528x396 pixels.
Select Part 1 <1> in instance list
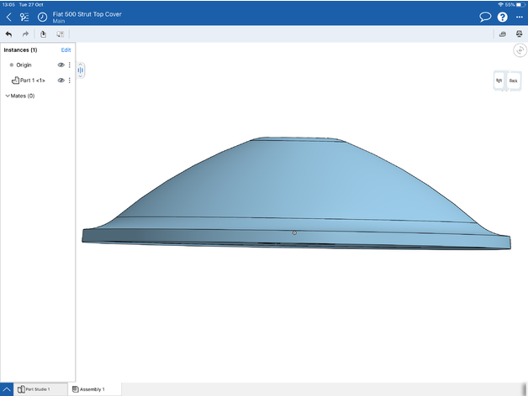(x=32, y=81)
